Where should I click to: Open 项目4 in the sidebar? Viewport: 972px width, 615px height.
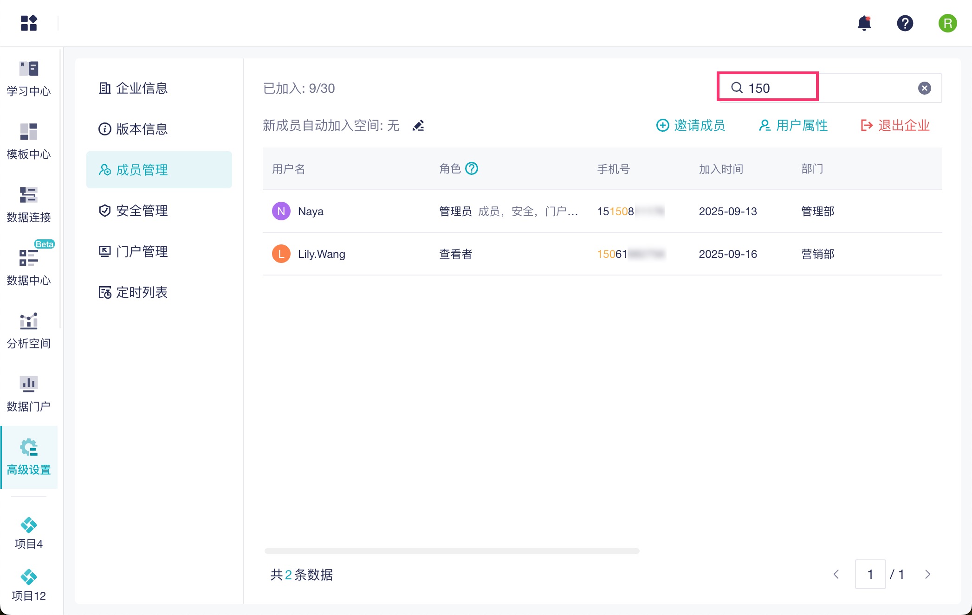[x=29, y=533]
